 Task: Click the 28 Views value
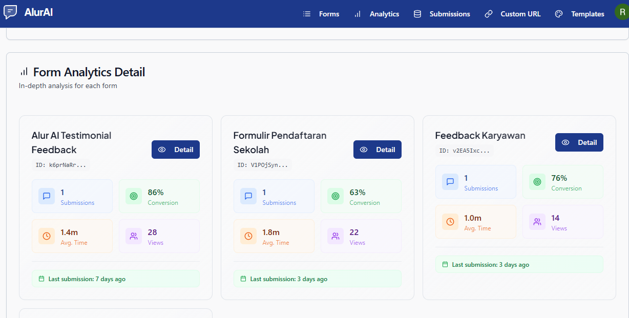click(152, 232)
